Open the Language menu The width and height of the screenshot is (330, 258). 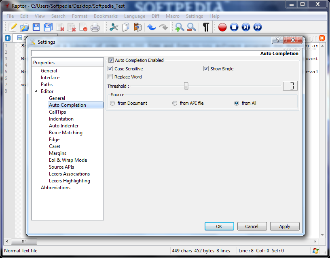point(135,16)
